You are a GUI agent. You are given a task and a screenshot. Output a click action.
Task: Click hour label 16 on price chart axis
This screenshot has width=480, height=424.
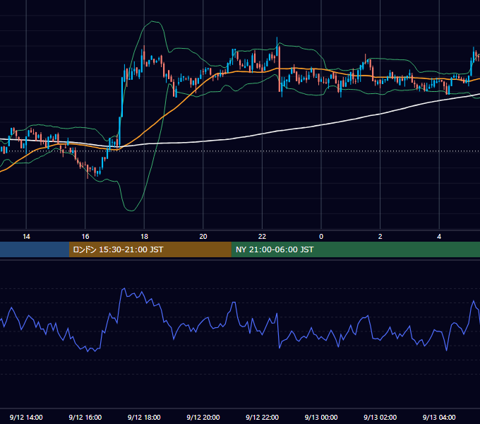pyautogui.click(x=85, y=237)
